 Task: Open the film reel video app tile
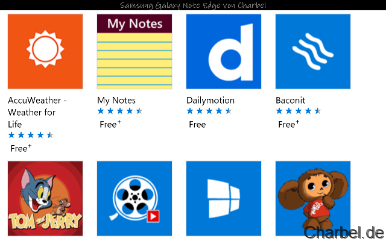(x=134, y=198)
